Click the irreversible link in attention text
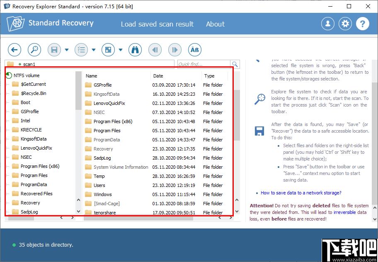This screenshot has height=262, width=378. click(x=344, y=212)
